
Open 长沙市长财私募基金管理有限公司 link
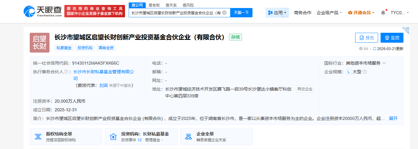pos(104,72)
